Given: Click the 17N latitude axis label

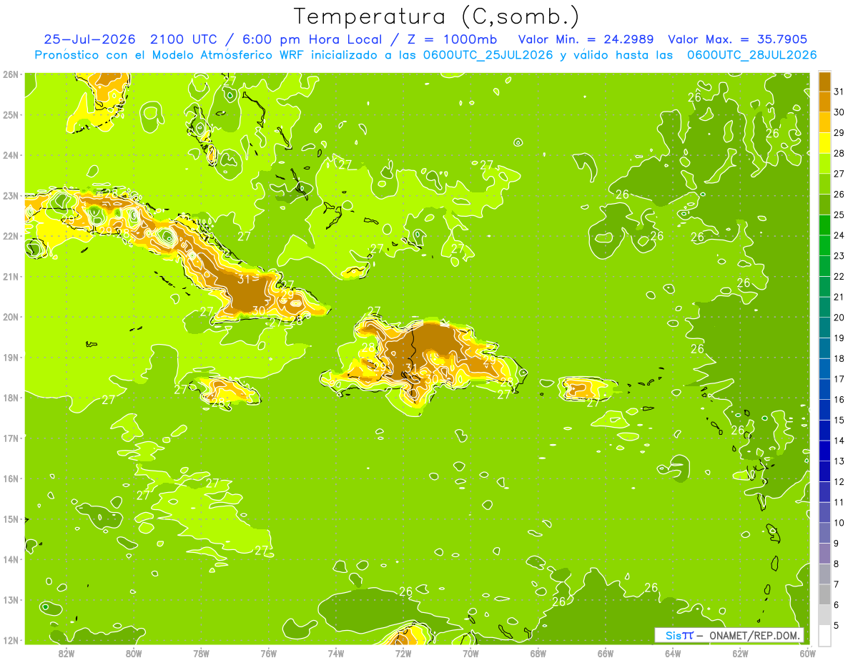Looking at the screenshot, I should [10, 438].
